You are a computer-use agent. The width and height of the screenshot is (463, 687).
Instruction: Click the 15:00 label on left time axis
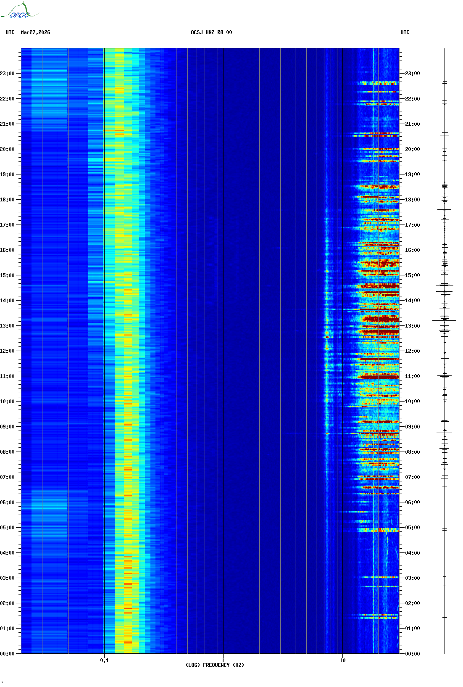coord(7,275)
